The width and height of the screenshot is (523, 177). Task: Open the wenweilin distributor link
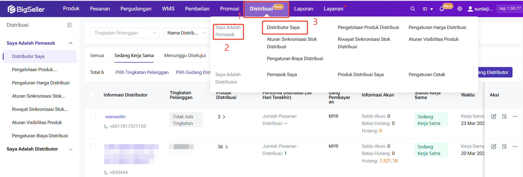pos(115,117)
